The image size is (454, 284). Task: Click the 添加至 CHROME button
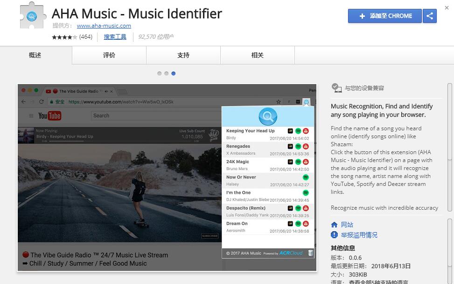(384, 16)
